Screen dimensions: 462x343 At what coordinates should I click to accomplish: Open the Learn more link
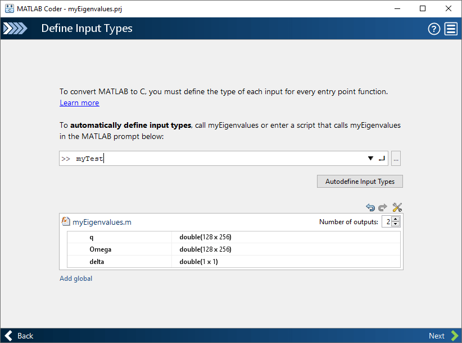click(x=79, y=103)
